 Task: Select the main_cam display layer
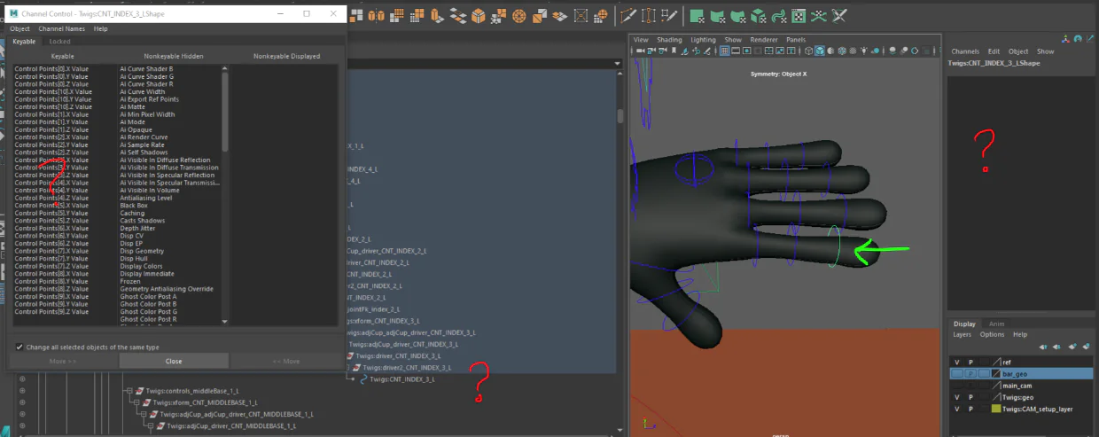point(1019,386)
